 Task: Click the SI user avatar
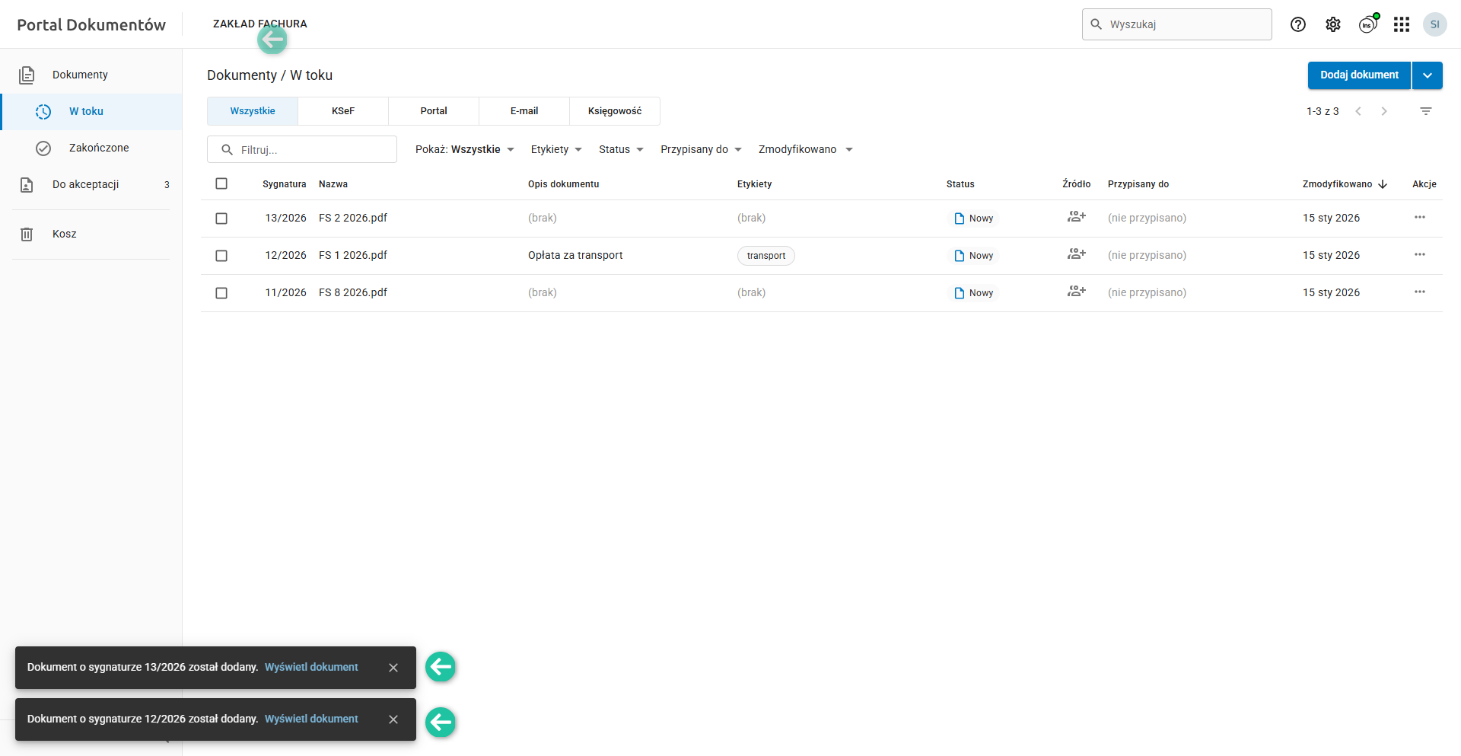[1434, 24]
